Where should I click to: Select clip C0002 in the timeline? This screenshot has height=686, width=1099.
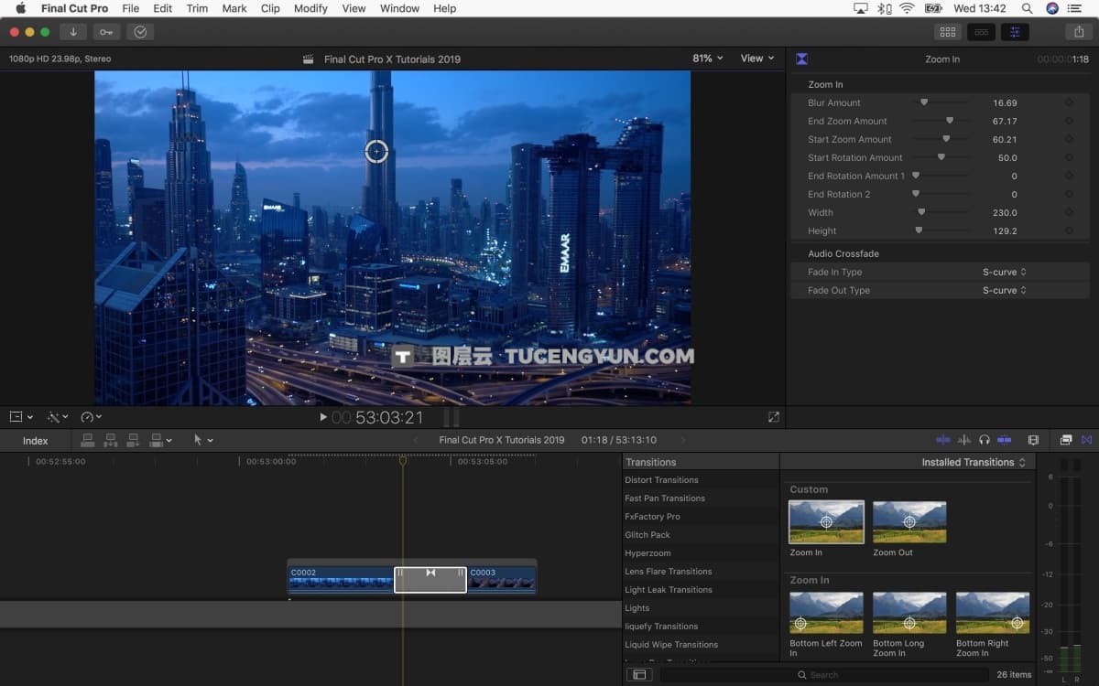[341, 579]
